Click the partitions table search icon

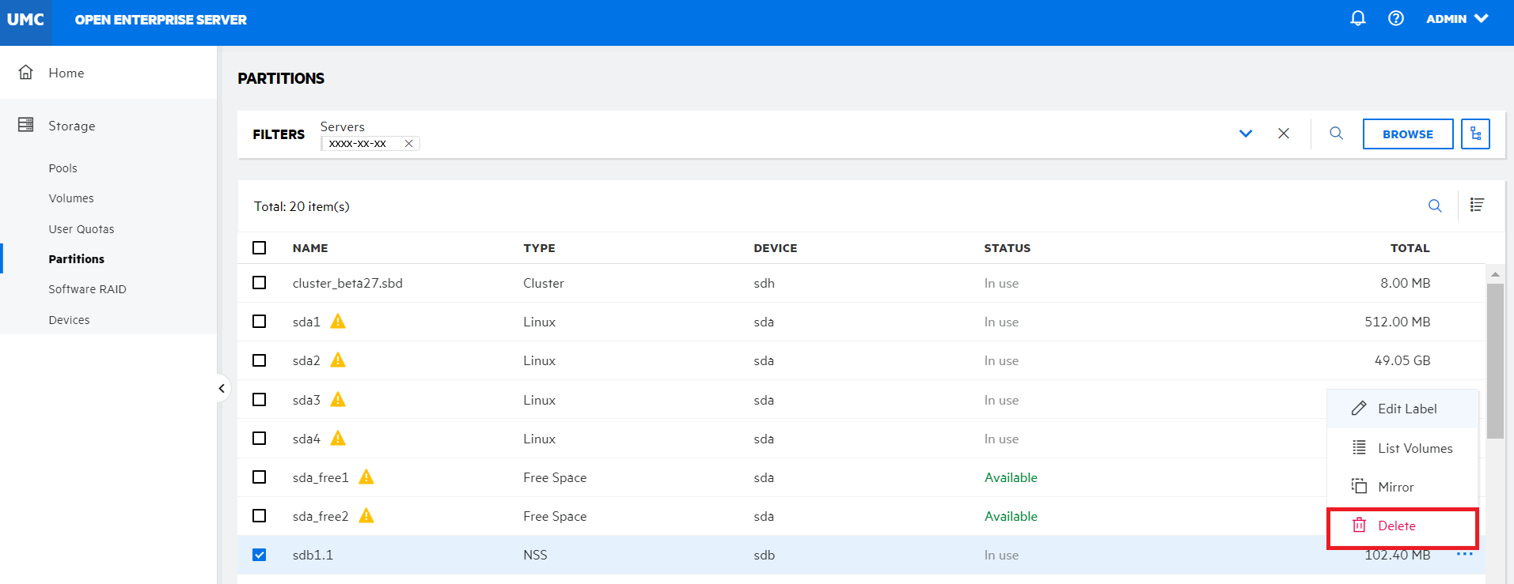[x=1434, y=206]
